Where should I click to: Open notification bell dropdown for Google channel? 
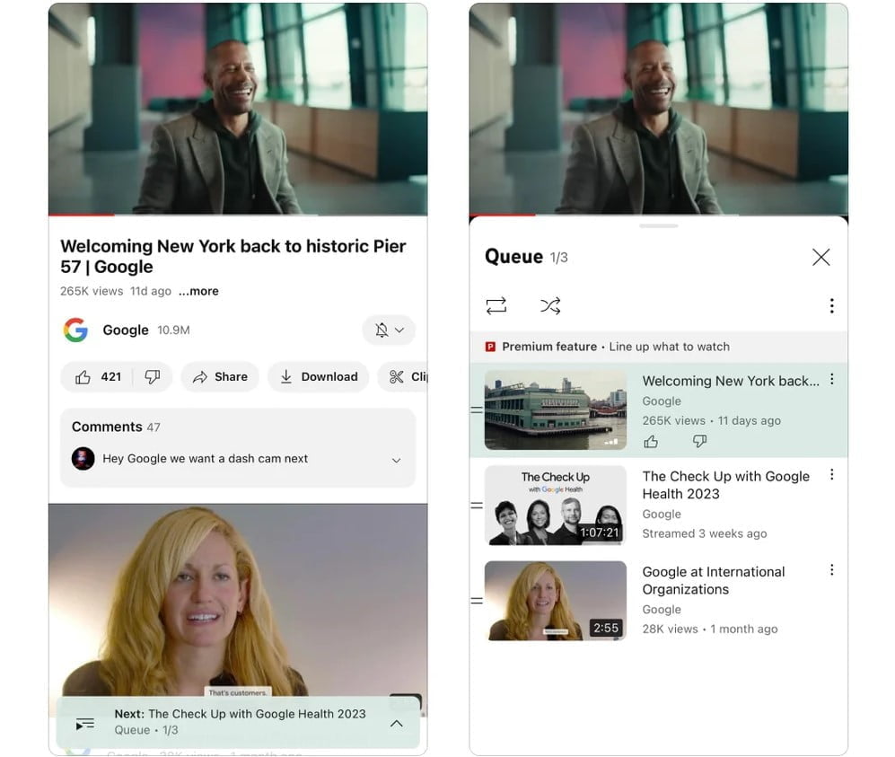389,330
